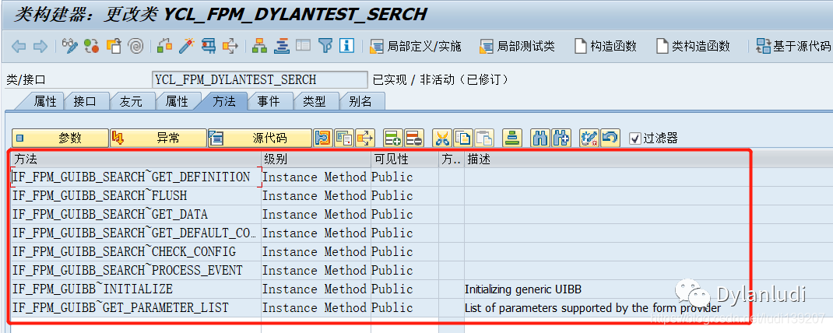Select the IF_FPM_GUIBB~INITIALIZE method cell
The image size is (833, 333).
pyautogui.click(x=136, y=289)
